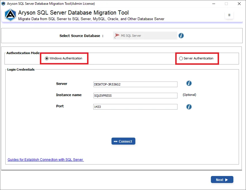The width and height of the screenshot is (246, 190).
Task: Click the Port label text
Action: 60,106
